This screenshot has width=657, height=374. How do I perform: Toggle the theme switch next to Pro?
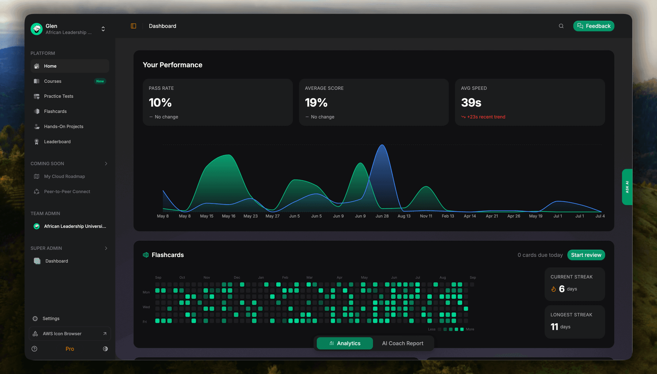[105, 349]
